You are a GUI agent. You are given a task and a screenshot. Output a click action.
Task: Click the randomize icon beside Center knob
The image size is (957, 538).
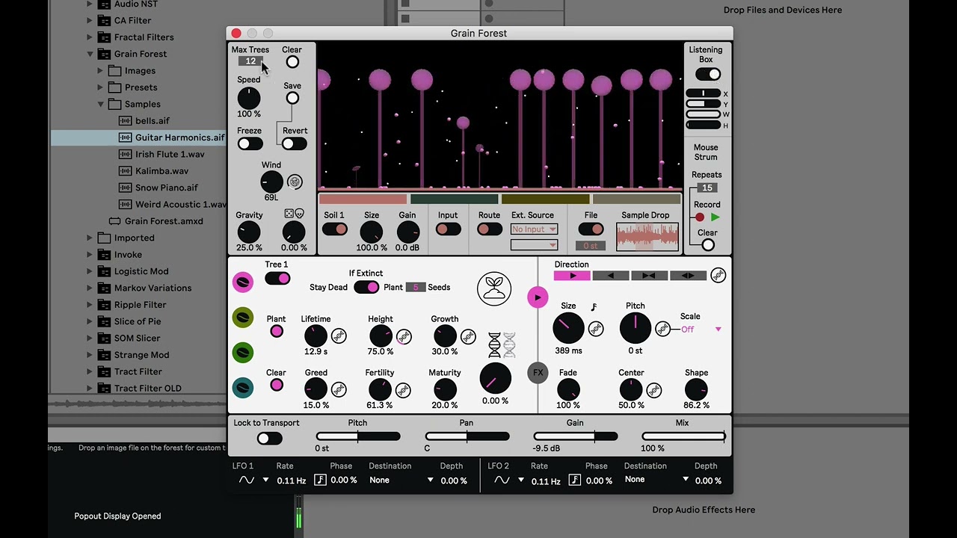pyautogui.click(x=654, y=389)
